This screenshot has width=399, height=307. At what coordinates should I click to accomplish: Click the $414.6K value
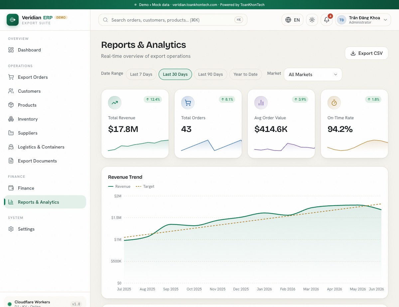271,129
